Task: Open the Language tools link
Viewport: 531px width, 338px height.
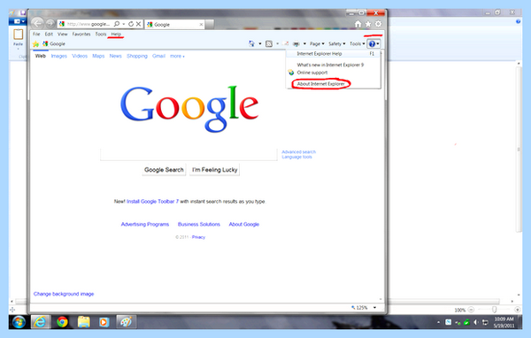Action: pyautogui.click(x=296, y=157)
